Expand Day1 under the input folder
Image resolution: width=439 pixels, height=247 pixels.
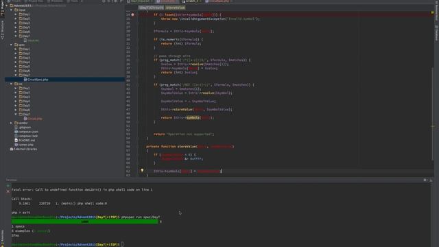pyautogui.click(x=16, y=14)
